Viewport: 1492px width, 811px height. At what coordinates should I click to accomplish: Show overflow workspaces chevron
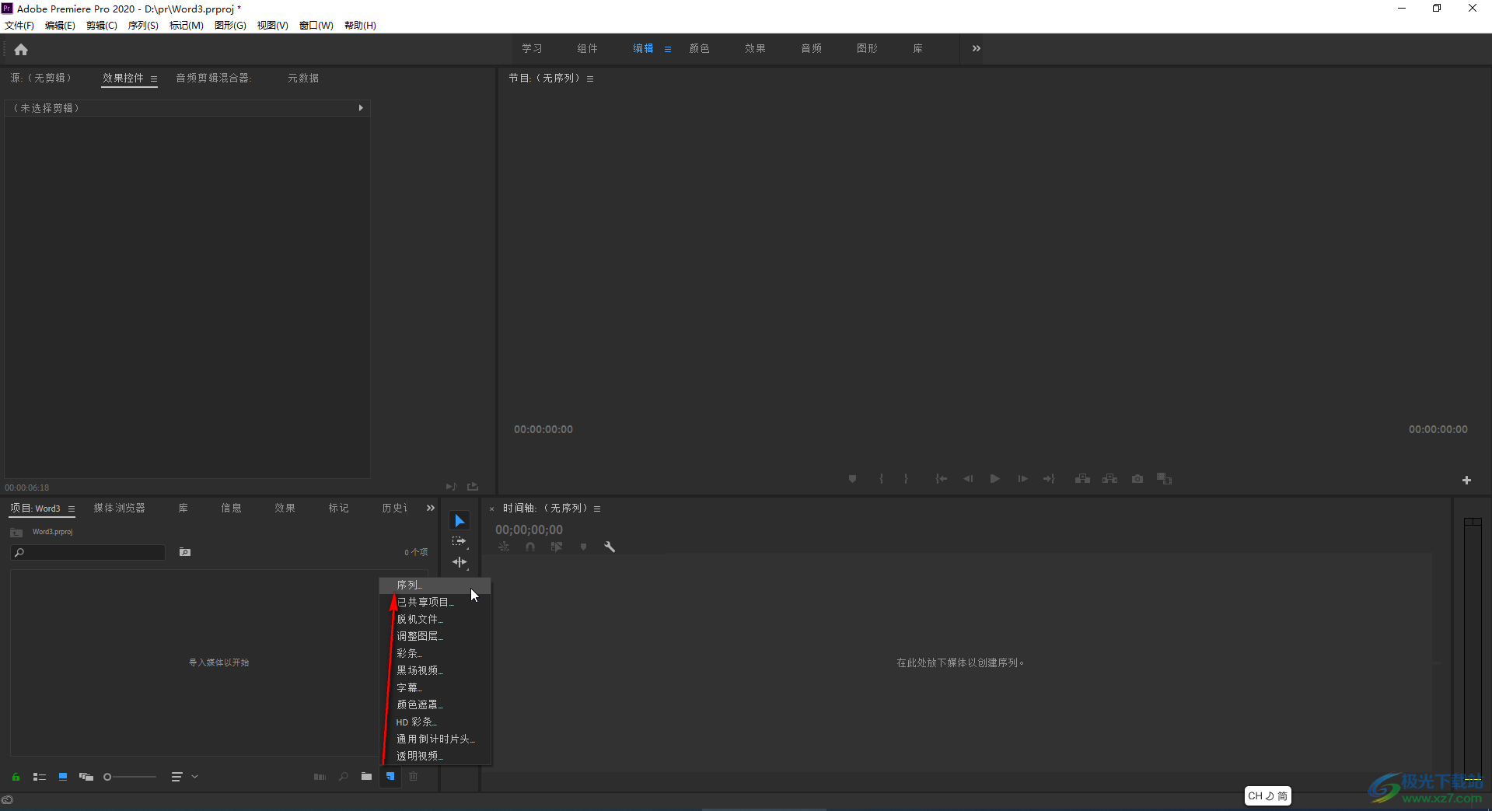click(977, 48)
